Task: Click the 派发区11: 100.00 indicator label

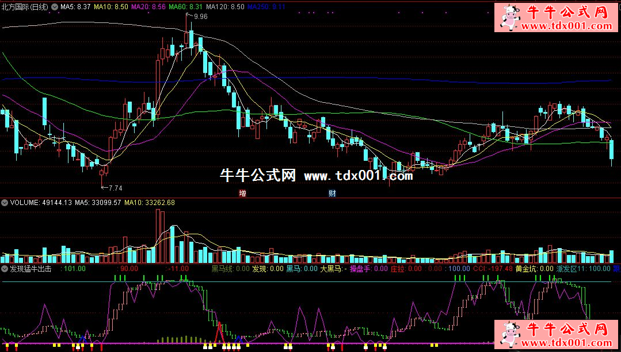Action: click(x=584, y=269)
